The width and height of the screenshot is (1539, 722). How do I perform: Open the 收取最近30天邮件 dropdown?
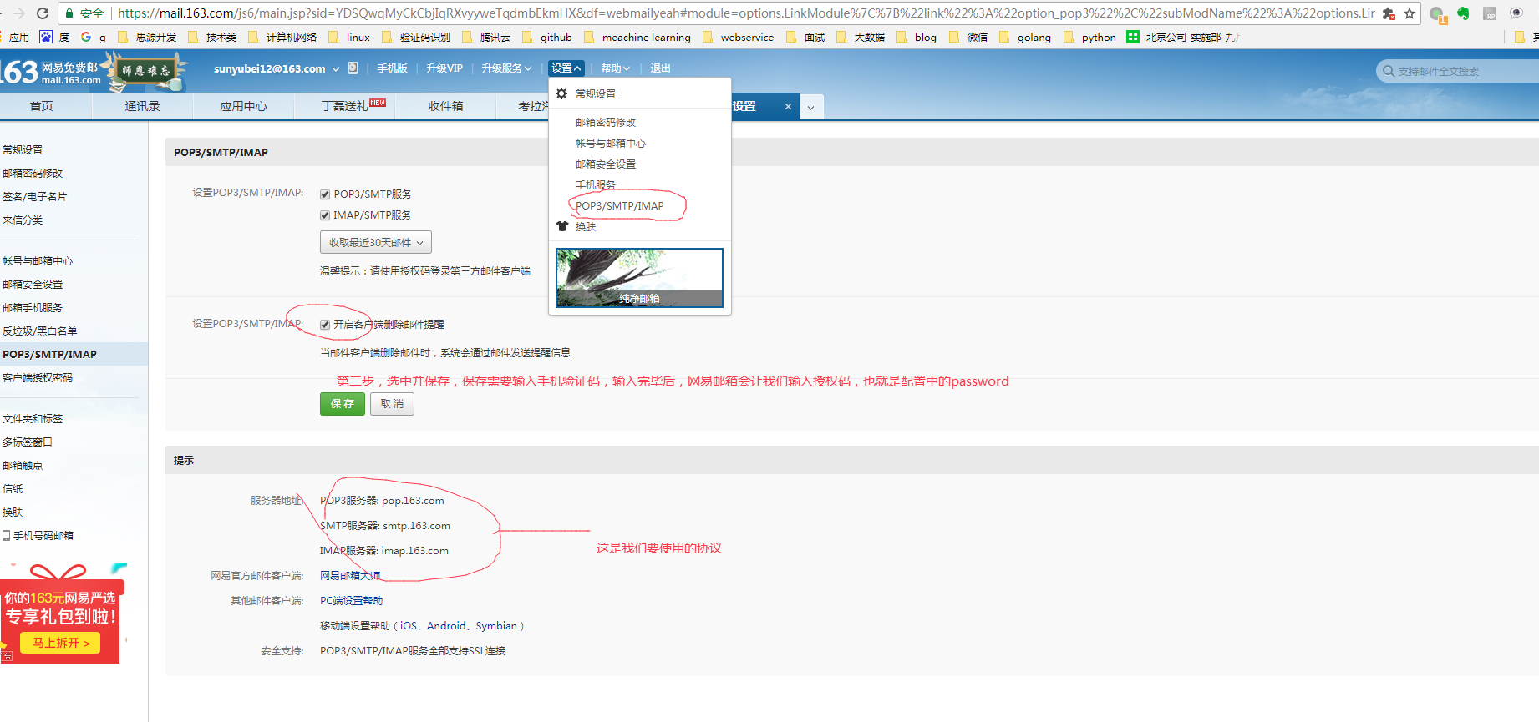pos(376,242)
